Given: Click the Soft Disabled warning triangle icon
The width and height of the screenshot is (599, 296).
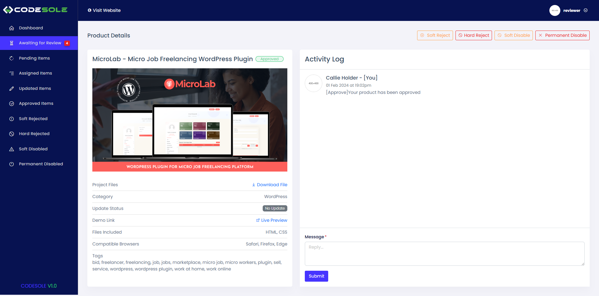Looking at the screenshot, I should (12, 149).
